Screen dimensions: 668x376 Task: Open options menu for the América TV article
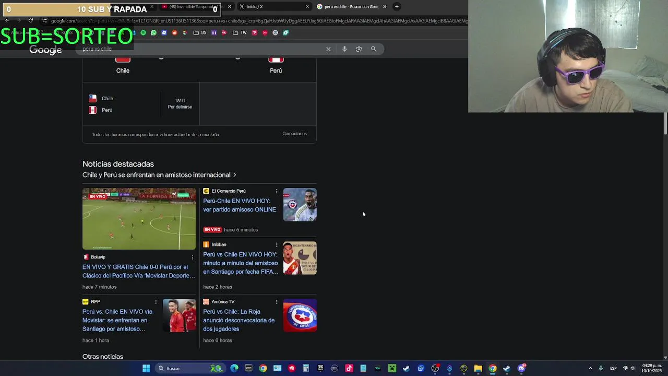click(277, 302)
